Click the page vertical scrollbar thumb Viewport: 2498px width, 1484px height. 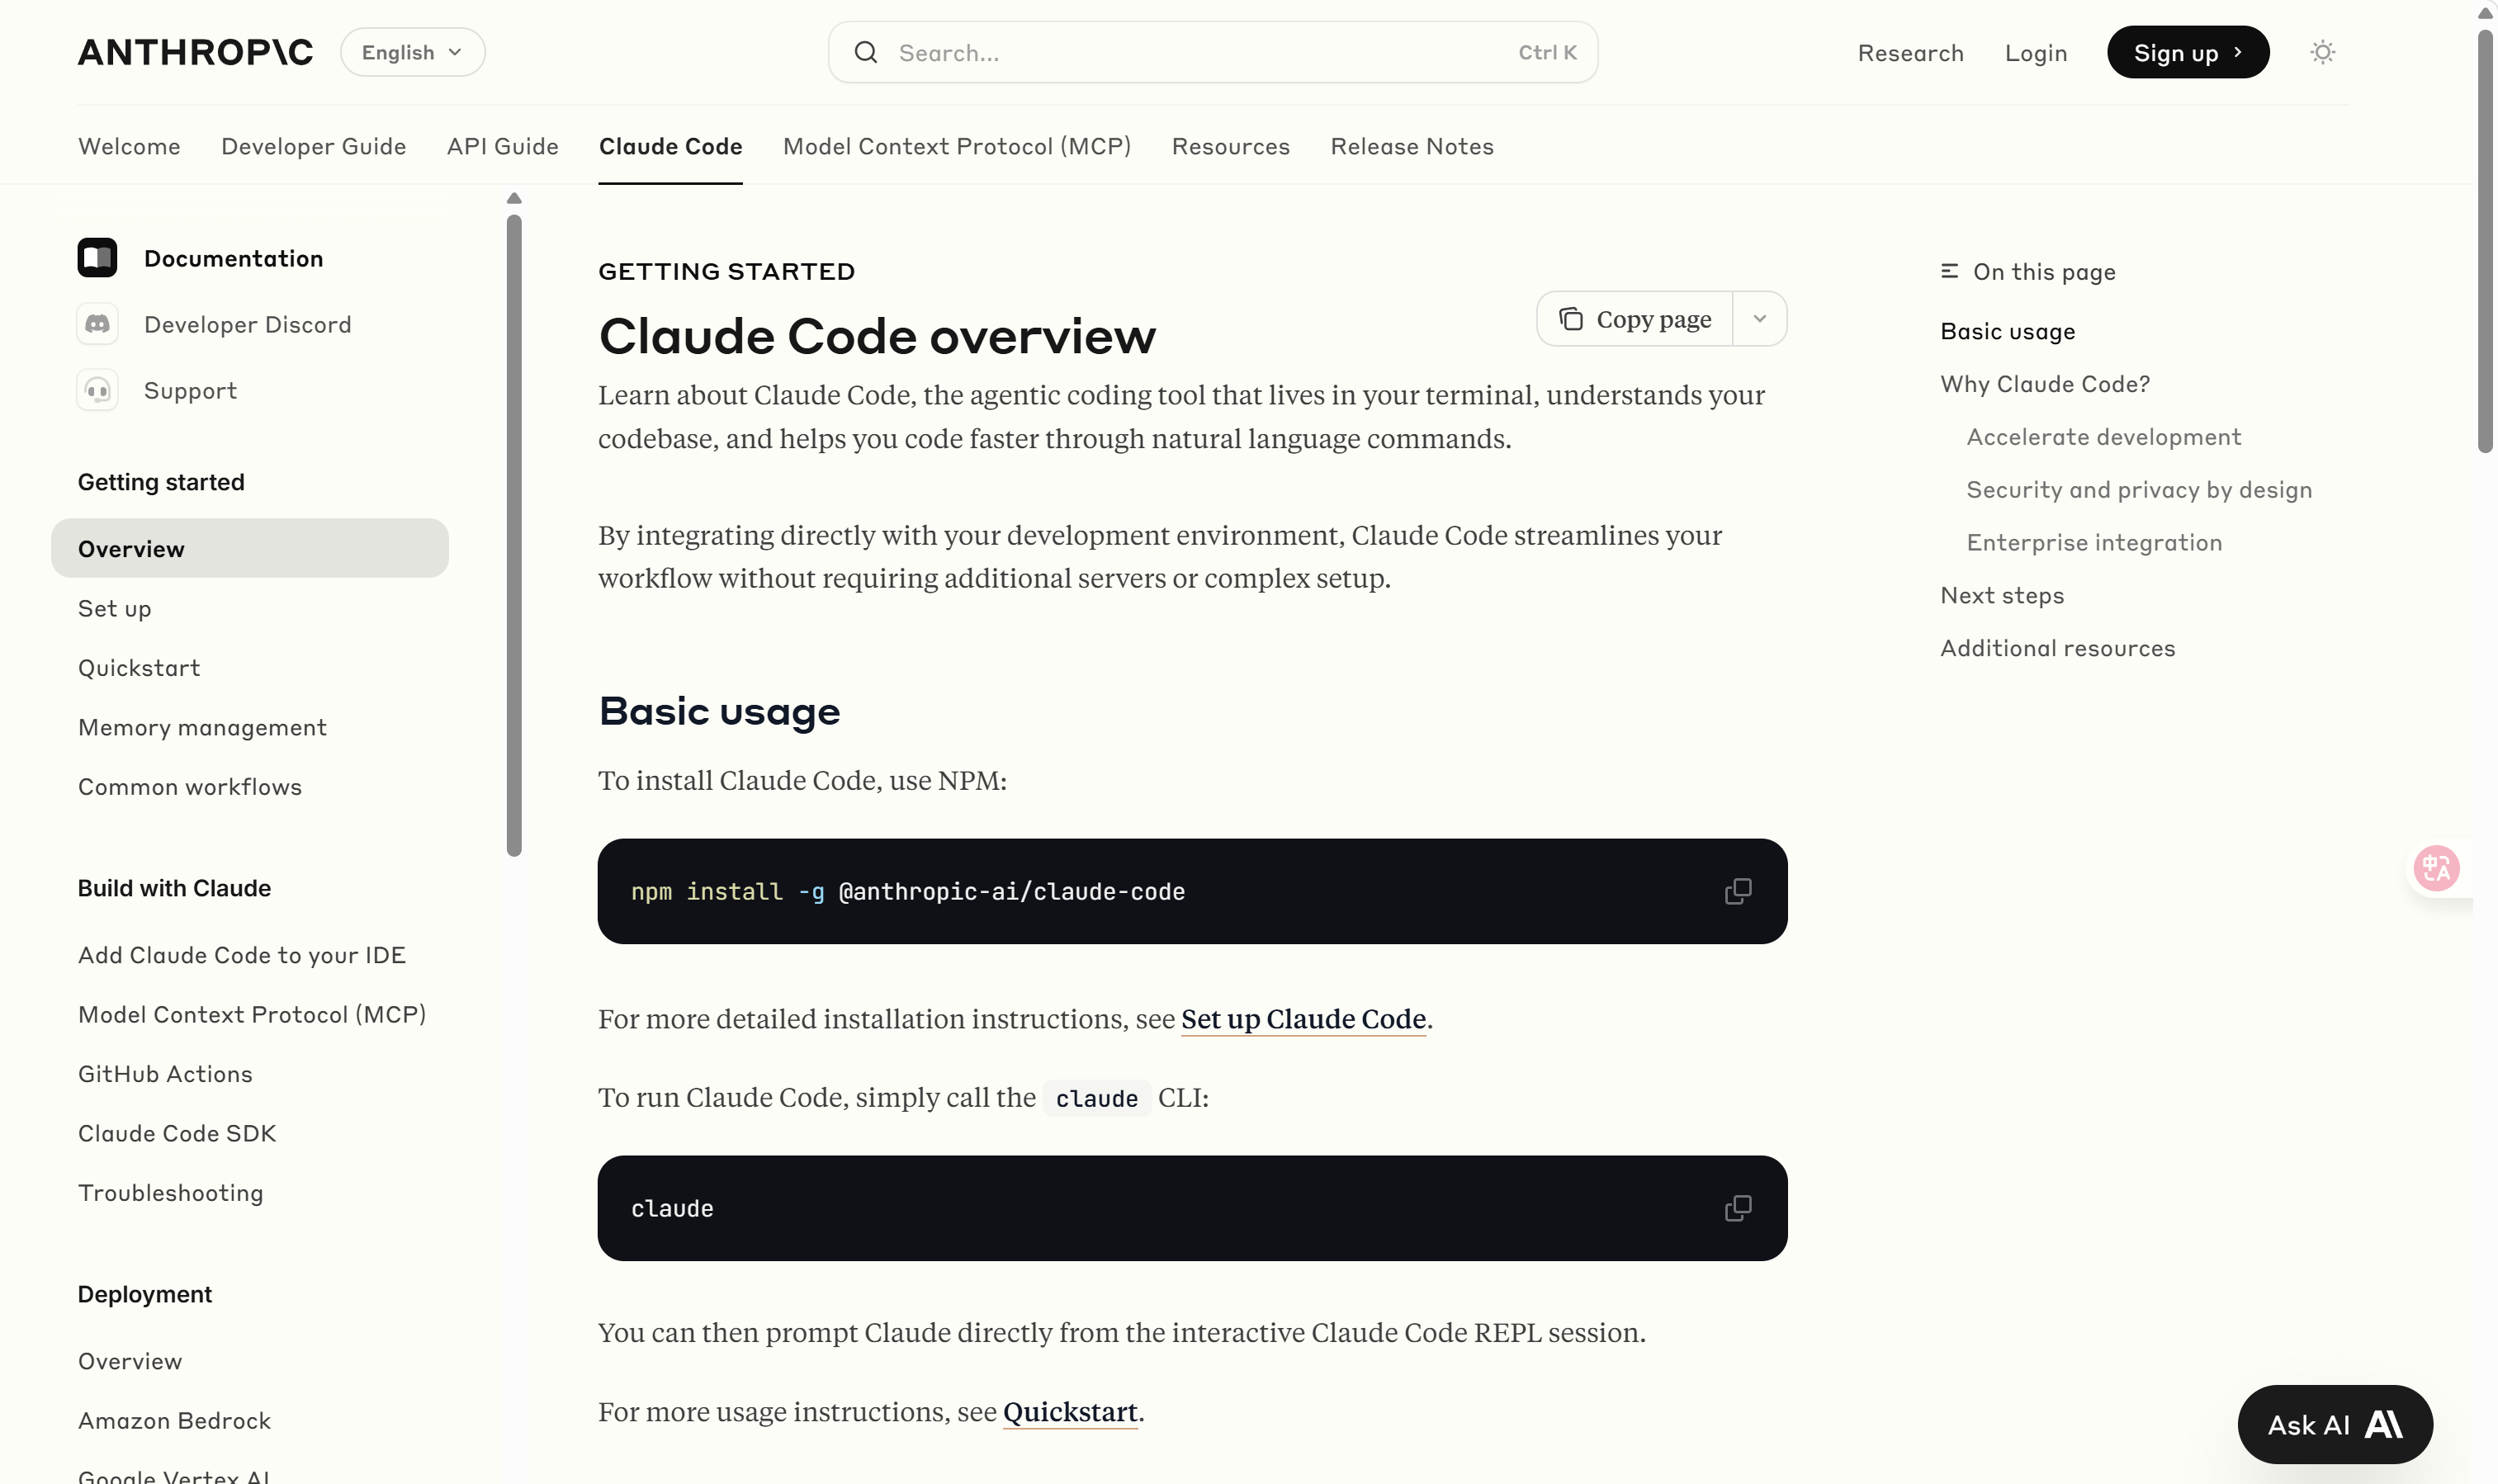pos(2485,240)
